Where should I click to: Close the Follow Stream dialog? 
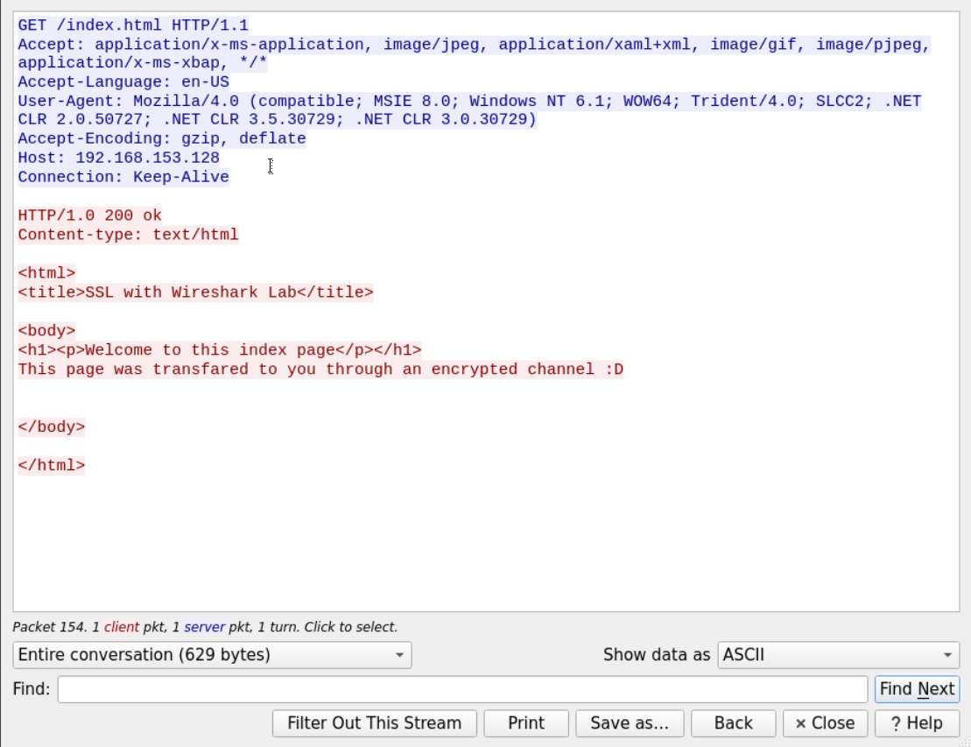(x=824, y=723)
